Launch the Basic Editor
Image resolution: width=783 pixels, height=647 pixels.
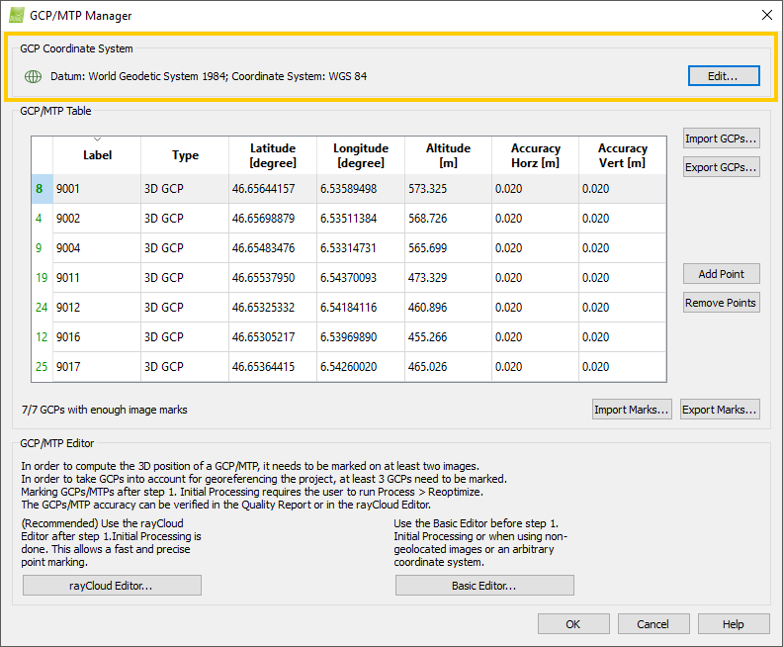(484, 586)
